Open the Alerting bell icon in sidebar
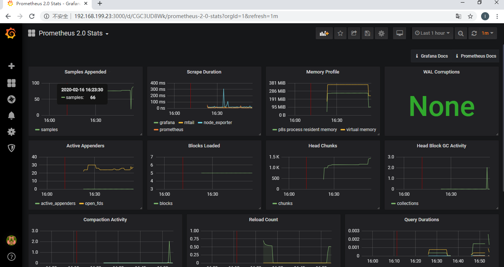The height and width of the screenshot is (267, 504). pyautogui.click(x=11, y=116)
